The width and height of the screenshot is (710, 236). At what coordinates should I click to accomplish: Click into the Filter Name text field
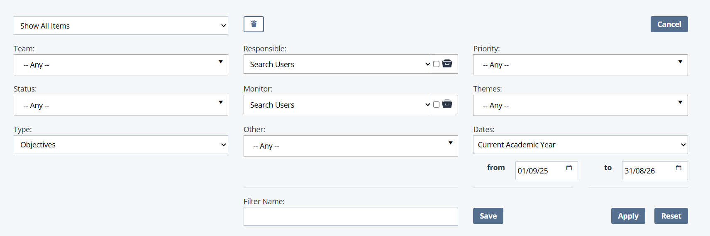point(351,216)
